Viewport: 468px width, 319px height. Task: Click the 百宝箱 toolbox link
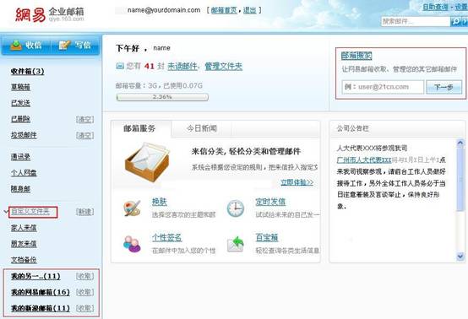point(267,238)
